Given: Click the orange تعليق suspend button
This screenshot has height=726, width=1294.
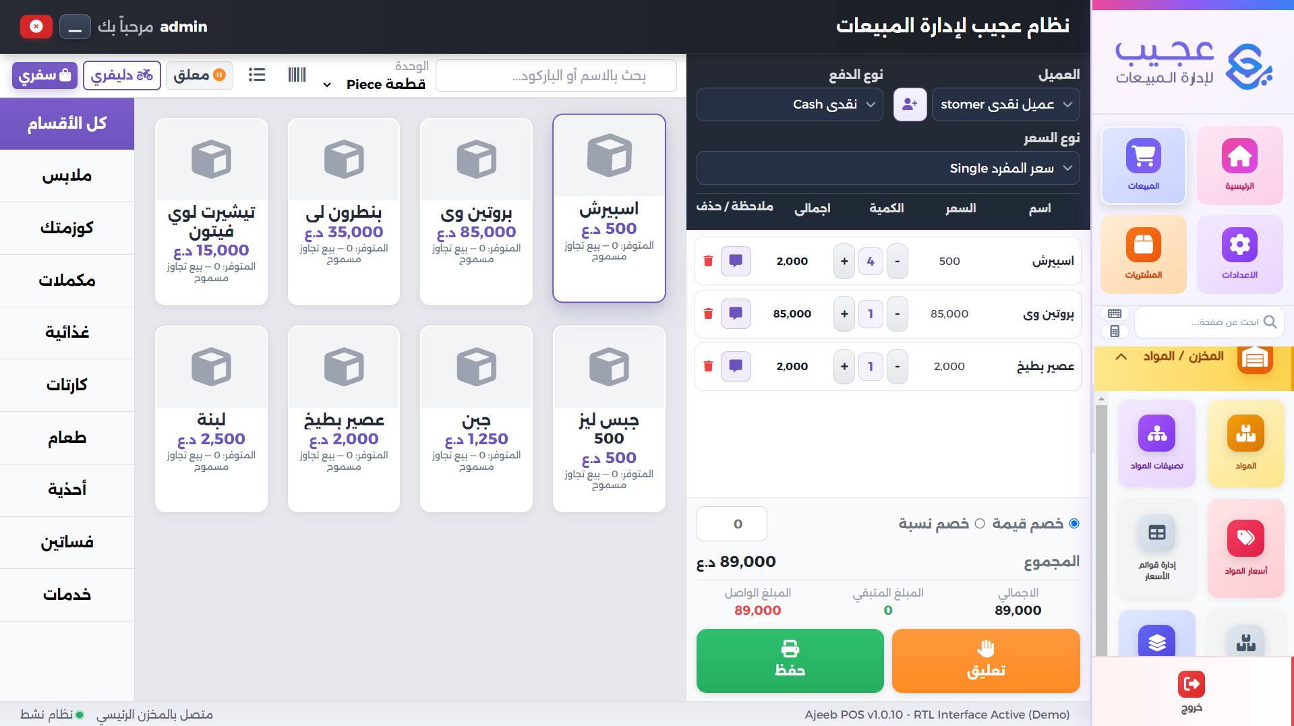Looking at the screenshot, I should tap(986, 661).
